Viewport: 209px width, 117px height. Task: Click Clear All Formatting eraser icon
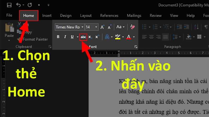click(x=132, y=27)
